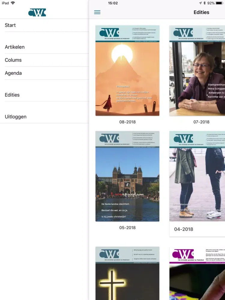The width and height of the screenshot is (225, 300).
Task: Open the Start menu item
Action: 44,25
